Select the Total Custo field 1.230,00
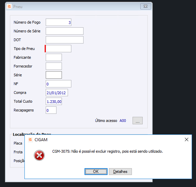196x187 pixels. pyautogui.click(x=54, y=101)
